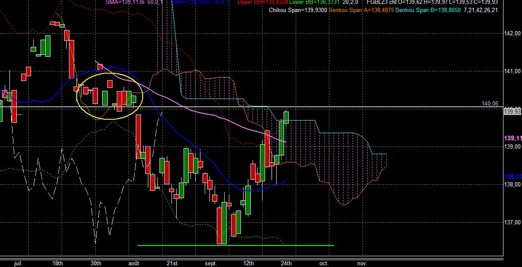The height and width of the screenshot is (267, 522).
Task: Click the Ichimoku parameters 7,21,42,26,21
Action: pyautogui.click(x=480, y=10)
